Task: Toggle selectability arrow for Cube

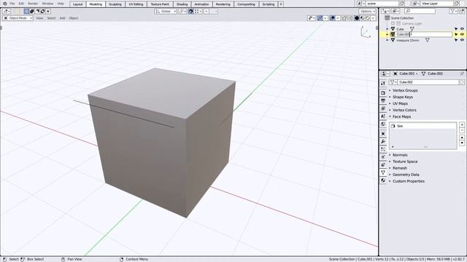Action: pyautogui.click(x=456, y=29)
